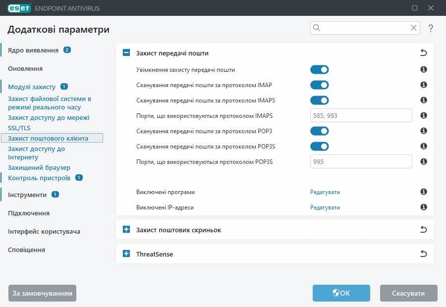The height and width of the screenshot is (307, 446).
Task: Click badge 2 next to Ядро виявлення
Action: point(67,50)
